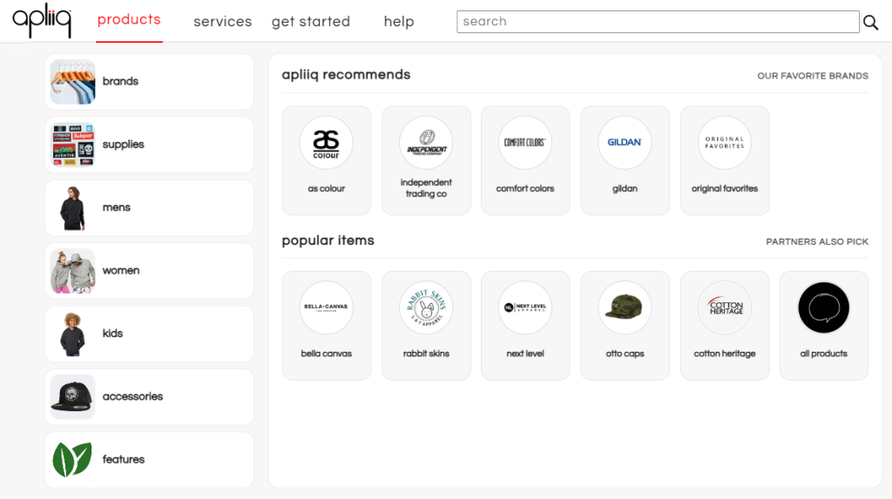The image size is (892, 499).
Task: Click the black all products icon
Action: (824, 307)
